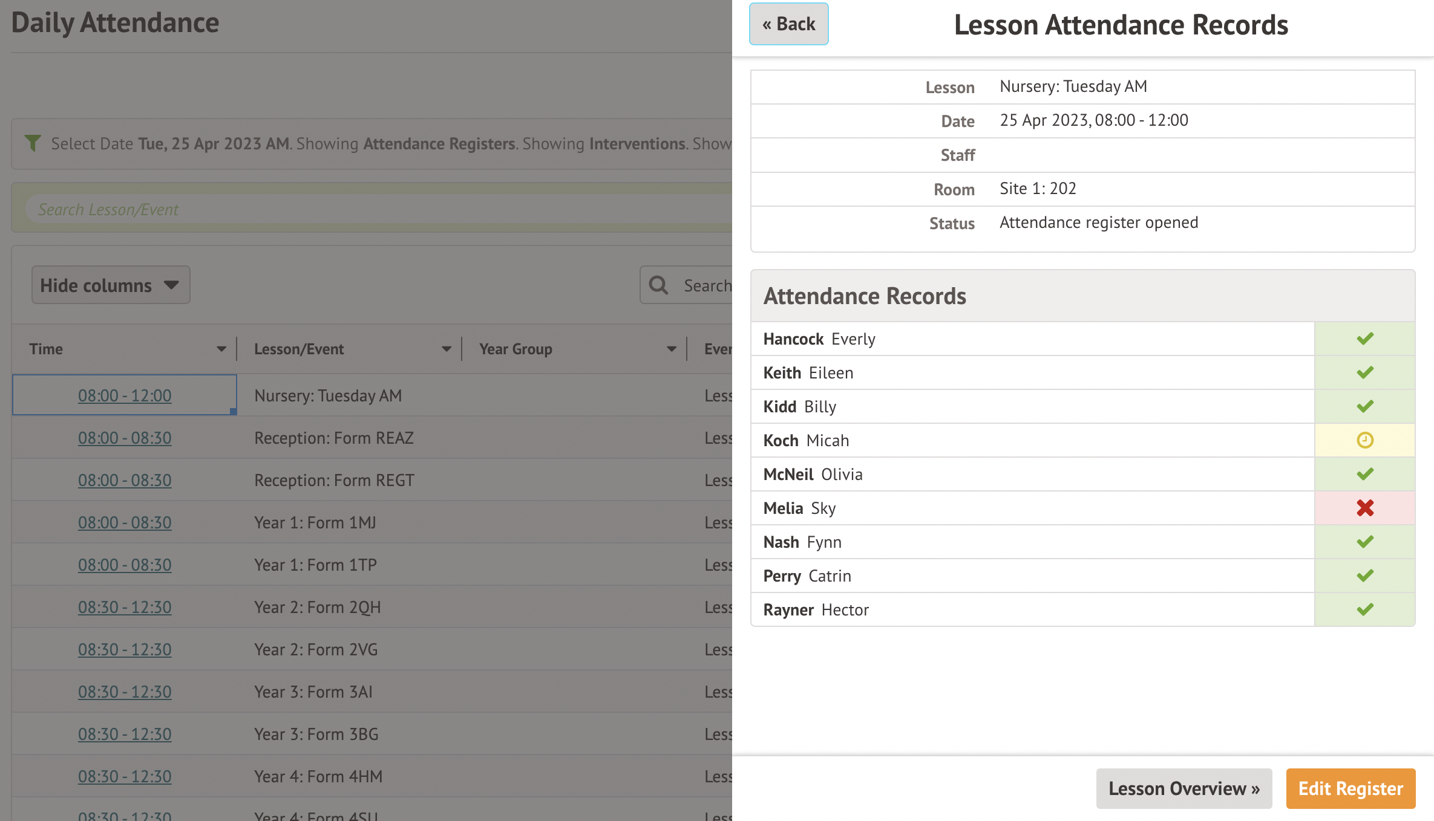Open Year 2 Form 2QH time link
The image size is (1434, 821).
coord(125,607)
